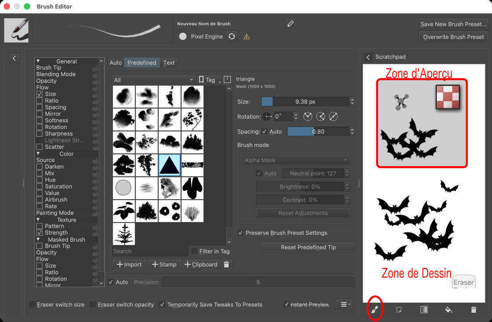Click the Reset Predefined Tip button
The height and width of the screenshot is (322, 492).
[x=308, y=247]
